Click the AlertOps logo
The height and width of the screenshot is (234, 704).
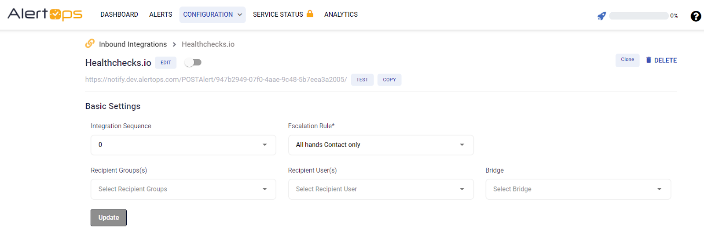(x=45, y=14)
